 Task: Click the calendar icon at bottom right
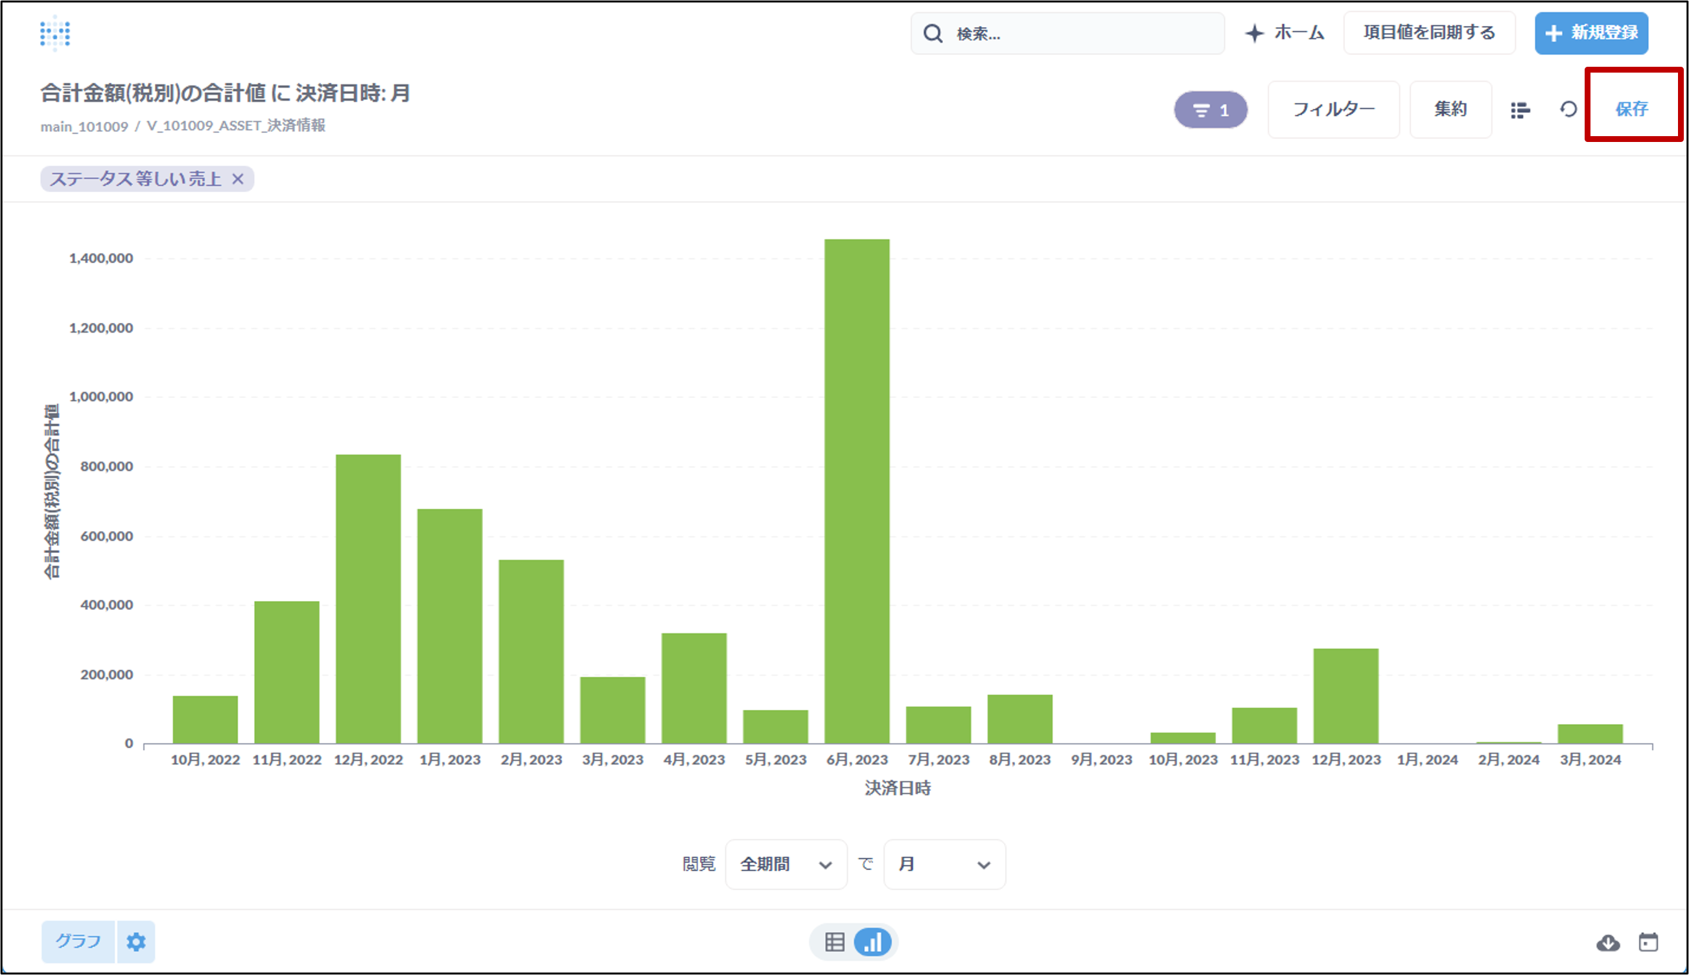tap(1648, 942)
